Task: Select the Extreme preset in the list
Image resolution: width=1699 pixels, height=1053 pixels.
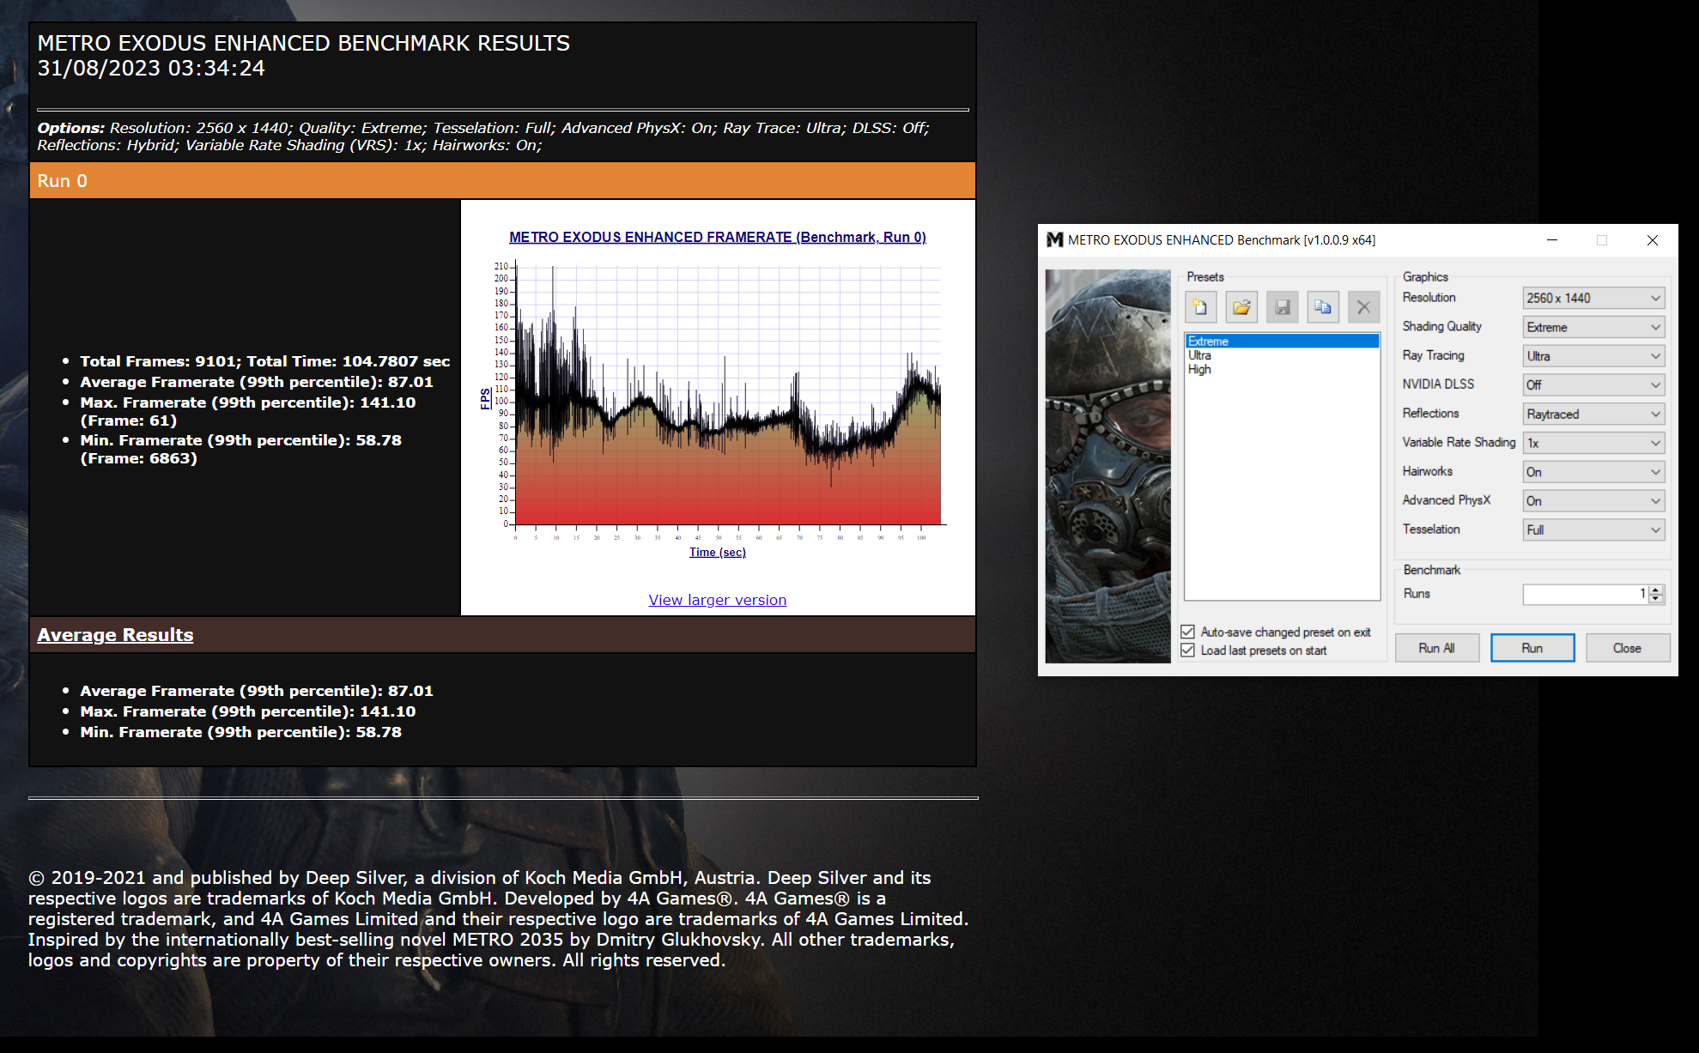Action: [x=1283, y=341]
